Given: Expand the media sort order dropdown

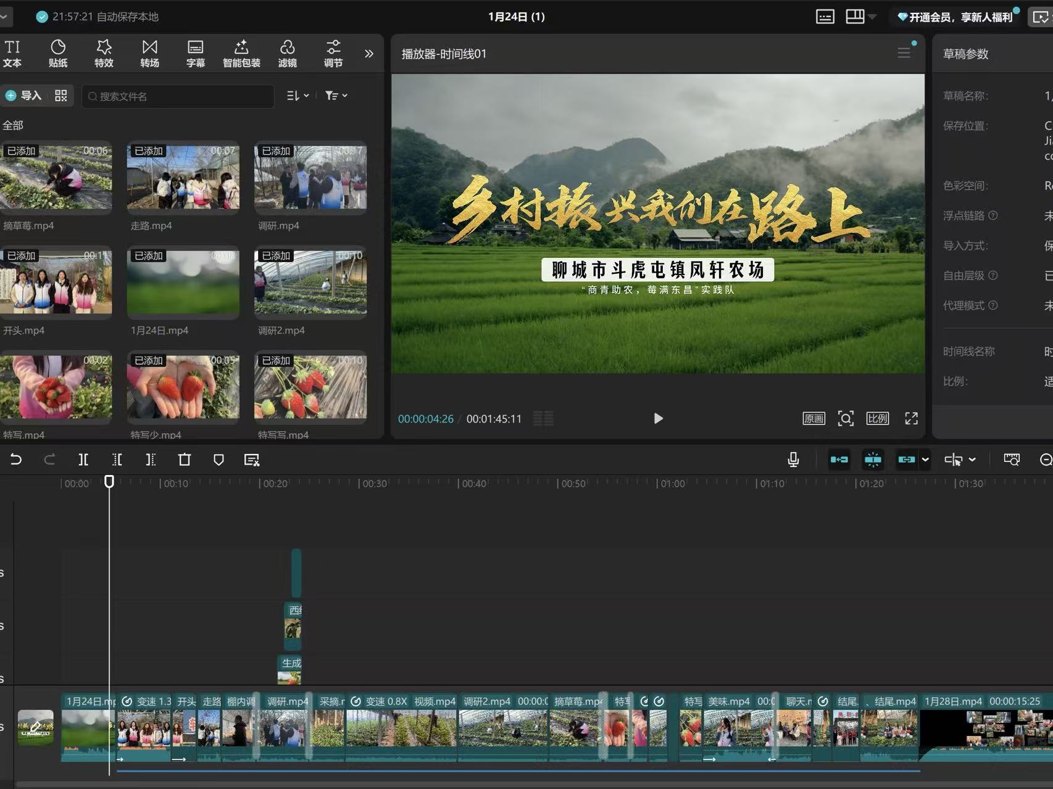Looking at the screenshot, I should pyautogui.click(x=298, y=96).
